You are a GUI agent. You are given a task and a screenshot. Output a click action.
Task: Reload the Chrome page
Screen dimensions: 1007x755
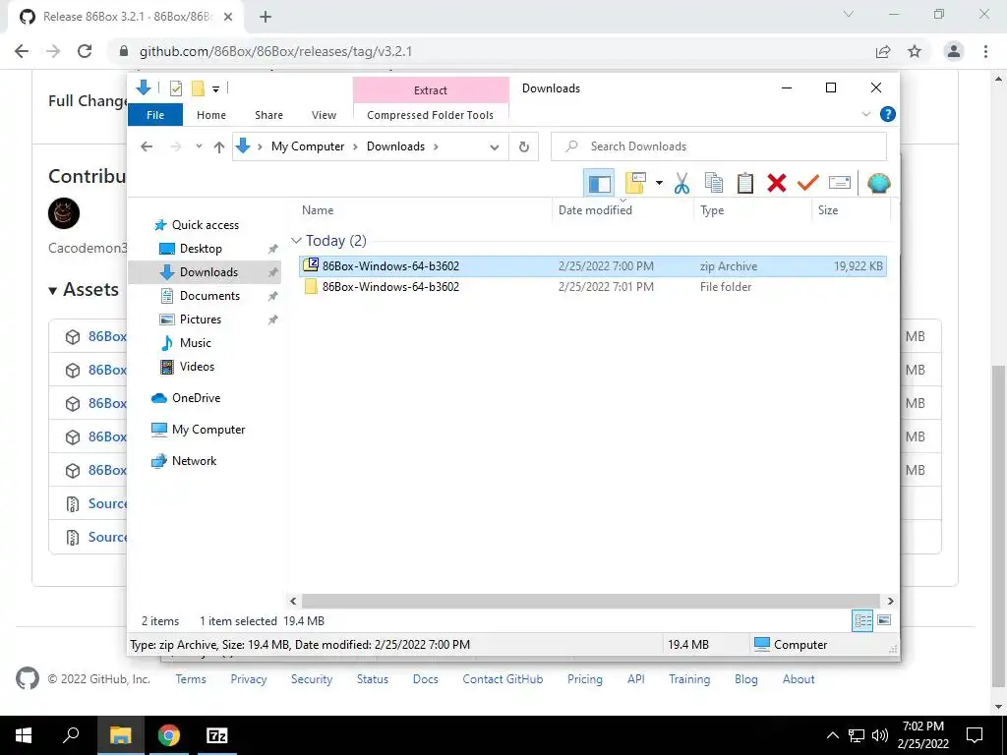point(85,51)
